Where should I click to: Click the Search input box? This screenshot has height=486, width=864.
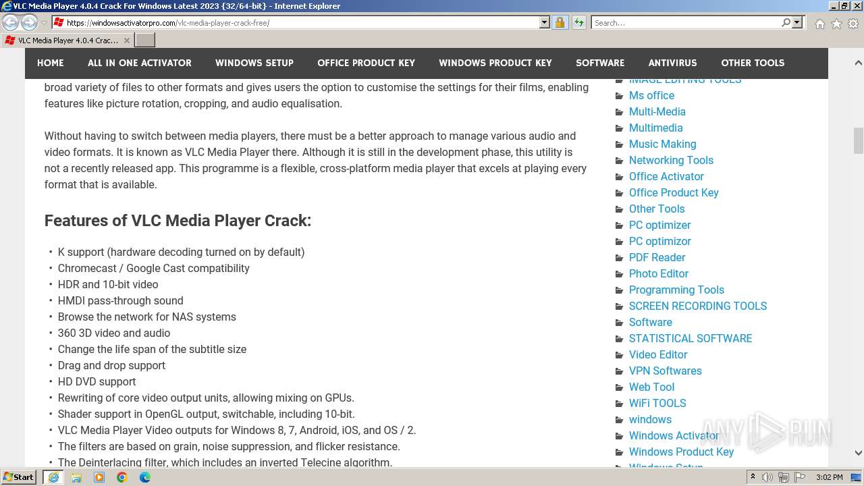[x=686, y=22]
